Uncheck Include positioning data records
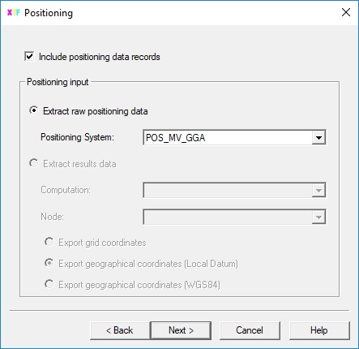Screen dimensions: 359x349 29,57
